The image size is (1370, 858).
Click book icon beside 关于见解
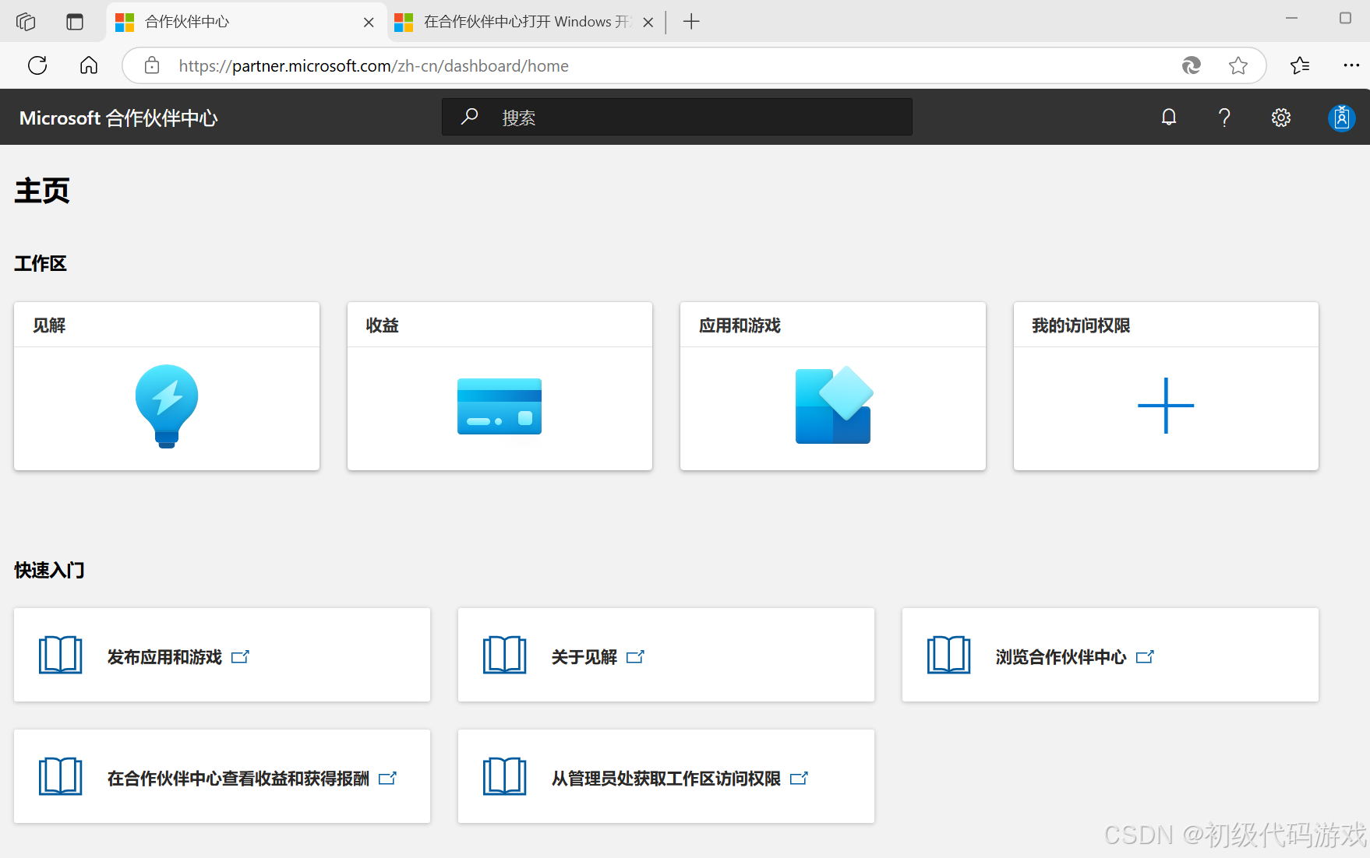pos(505,655)
